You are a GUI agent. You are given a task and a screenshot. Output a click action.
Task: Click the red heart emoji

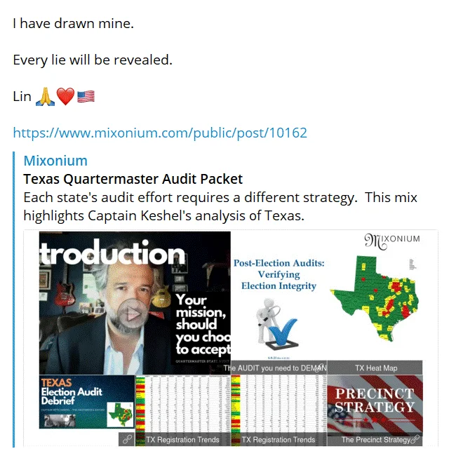[x=65, y=97]
